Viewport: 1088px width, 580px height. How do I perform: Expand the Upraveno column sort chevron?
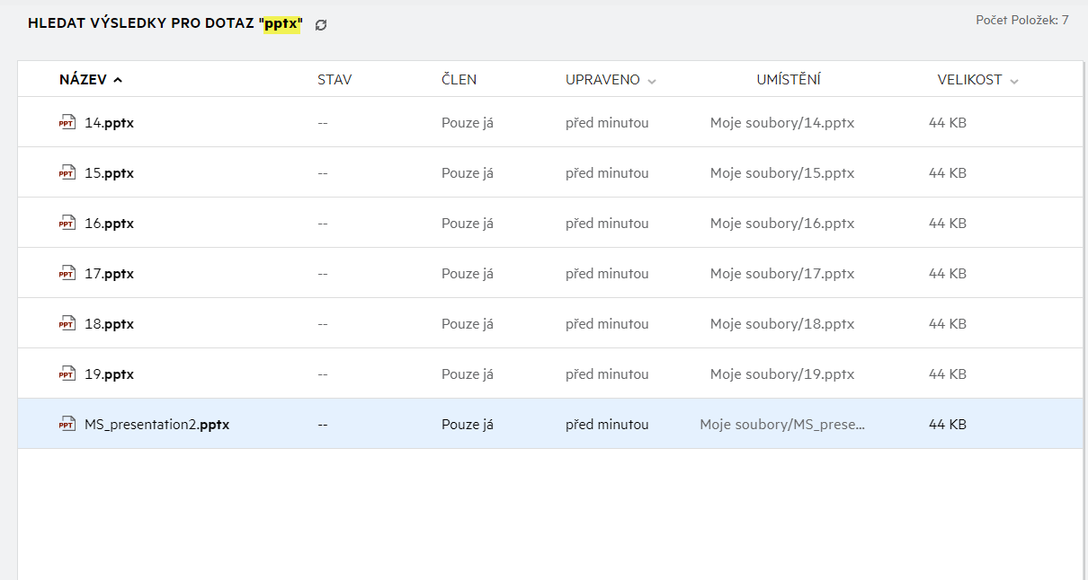click(x=652, y=81)
